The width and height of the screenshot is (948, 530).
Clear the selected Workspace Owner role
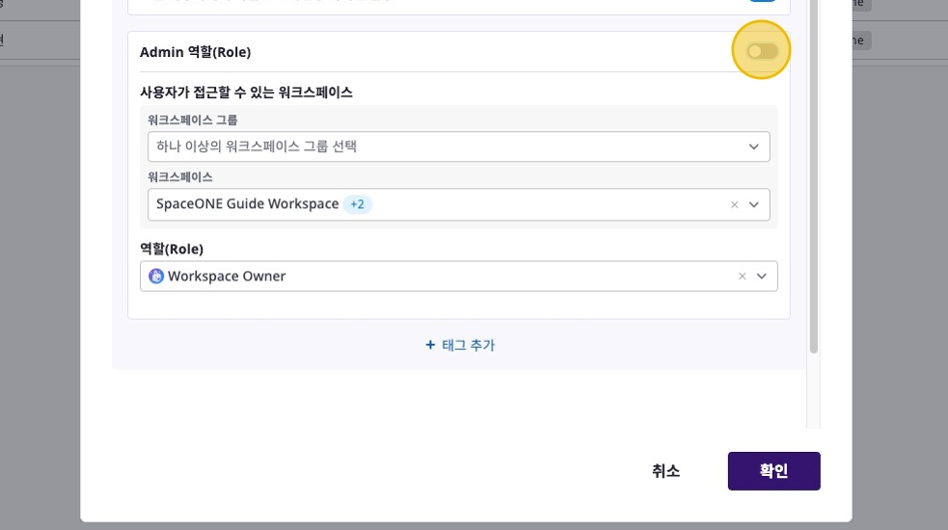coord(742,277)
